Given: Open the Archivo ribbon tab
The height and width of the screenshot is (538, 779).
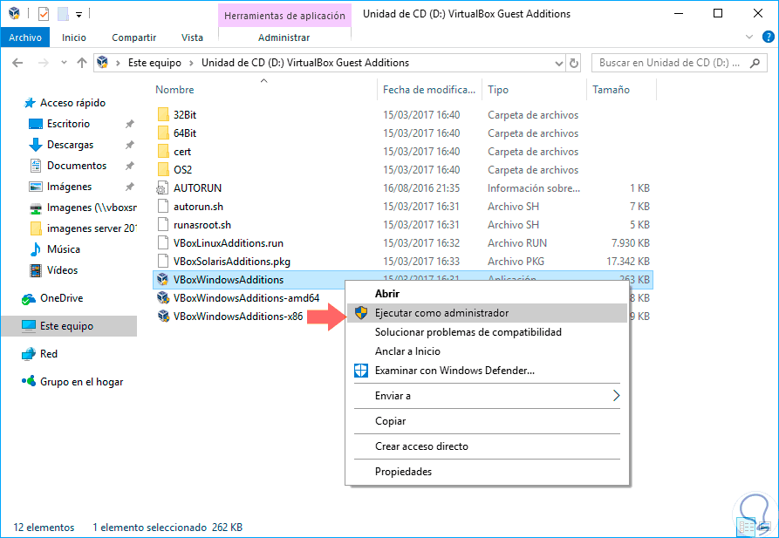Looking at the screenshot, I should pyautogui.click(x=24, y=37).
